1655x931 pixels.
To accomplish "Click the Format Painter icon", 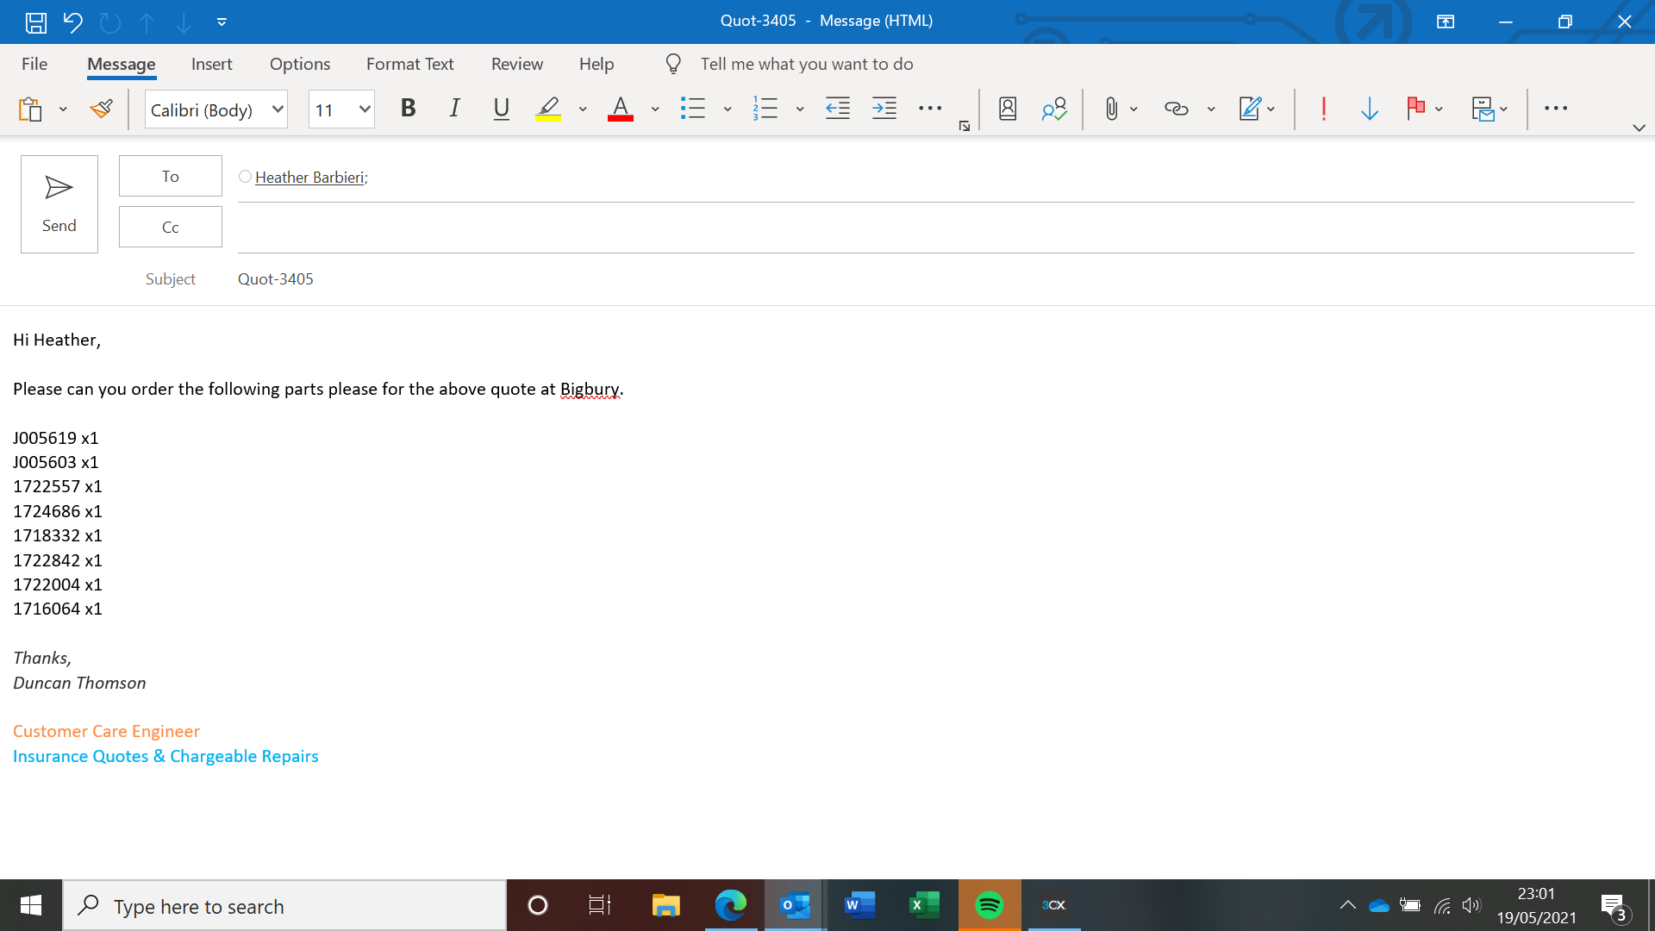I will click(x=102, y=109).
